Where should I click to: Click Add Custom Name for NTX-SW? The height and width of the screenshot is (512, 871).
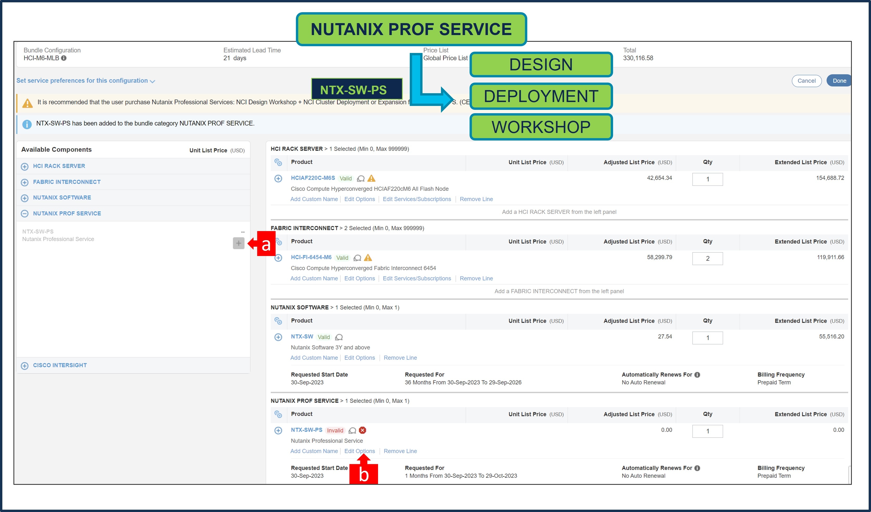[x=314, y=358]
